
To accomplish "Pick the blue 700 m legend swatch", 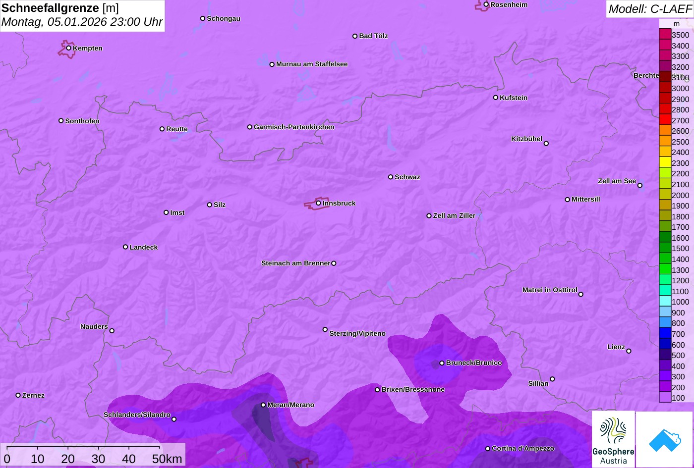I will pos(665,333).
